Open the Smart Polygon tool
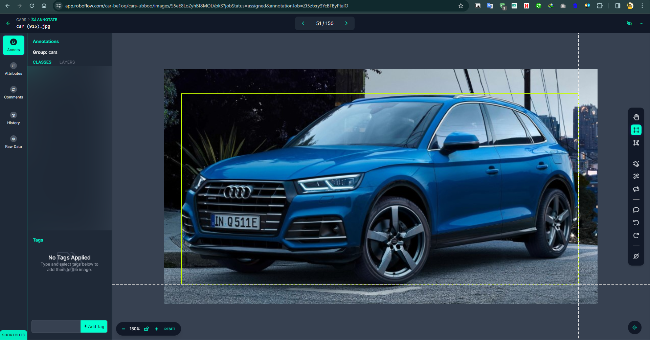Viewport: 650px width, 340px height. 636,164
